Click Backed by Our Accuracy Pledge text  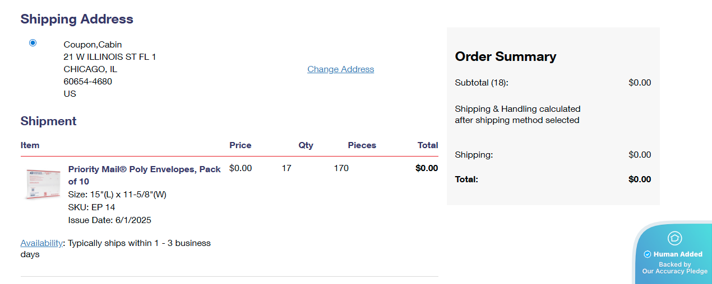click(x=675, y=268)
